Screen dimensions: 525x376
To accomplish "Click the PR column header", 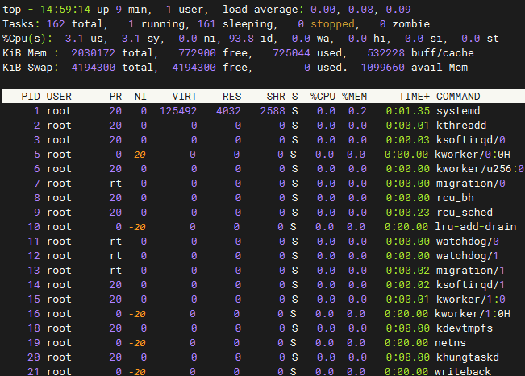I will [115, 97].
